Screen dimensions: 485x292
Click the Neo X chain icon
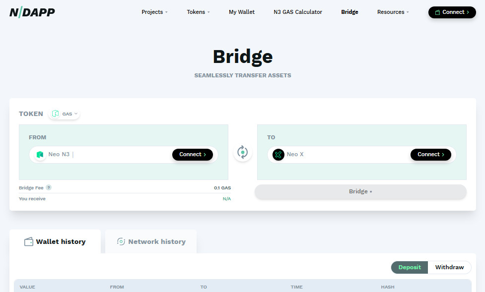pos(278,155)
